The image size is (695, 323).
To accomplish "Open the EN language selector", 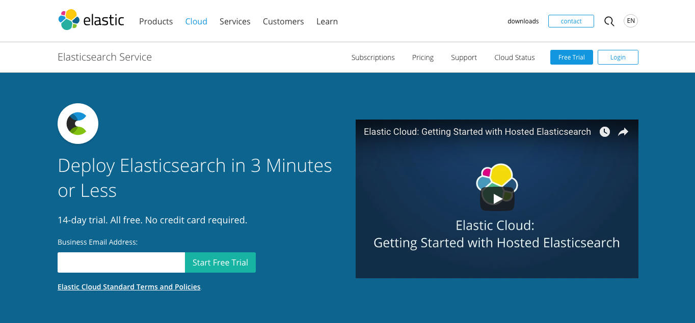I will (x=631, y=21).
